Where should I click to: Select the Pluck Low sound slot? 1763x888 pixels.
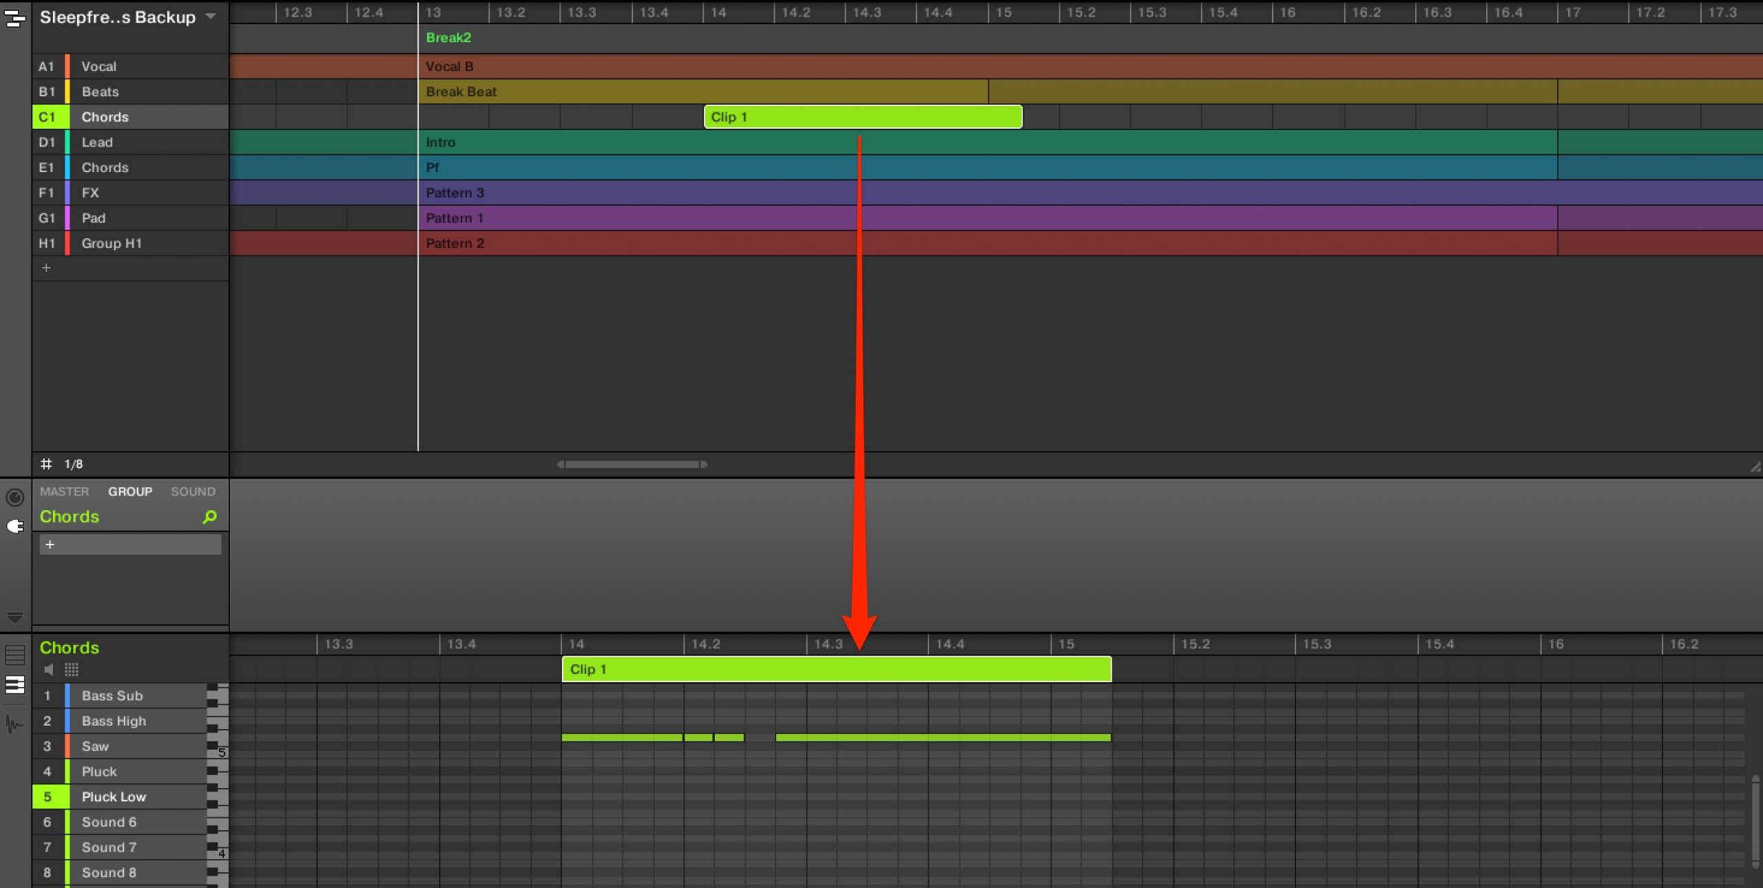[x=120, y=796]
